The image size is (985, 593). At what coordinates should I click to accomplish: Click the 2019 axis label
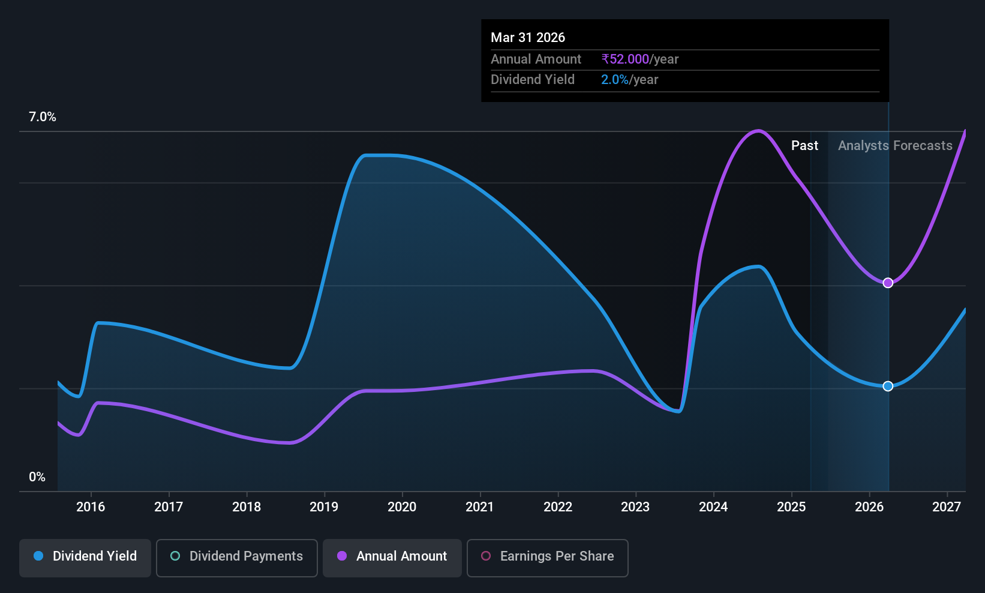coord(324,507)
